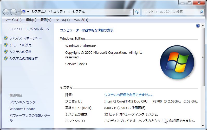This screenshot has width=207, height=130.
Task: Open the ツール(T) menu
Action: 62,20
